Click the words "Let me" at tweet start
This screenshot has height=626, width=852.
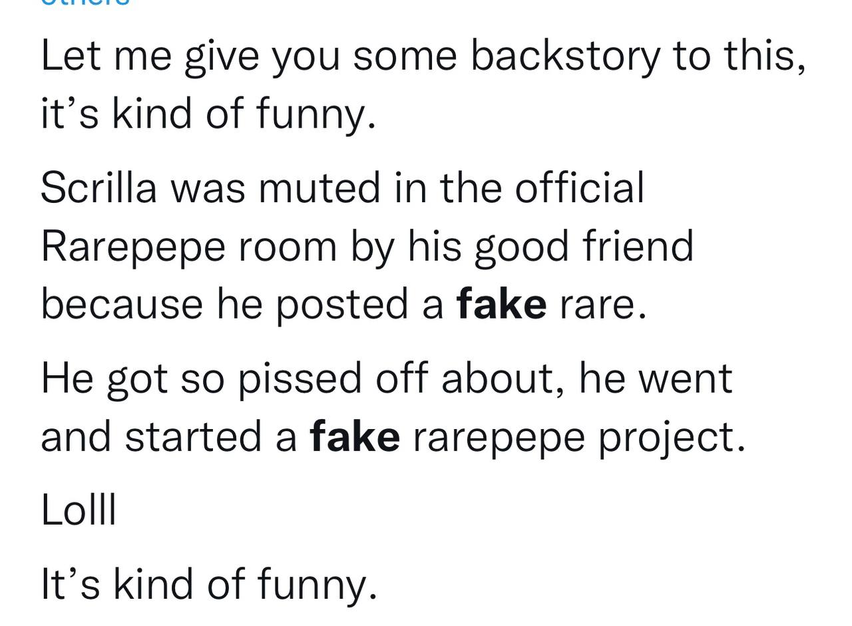tap(106, 55)
